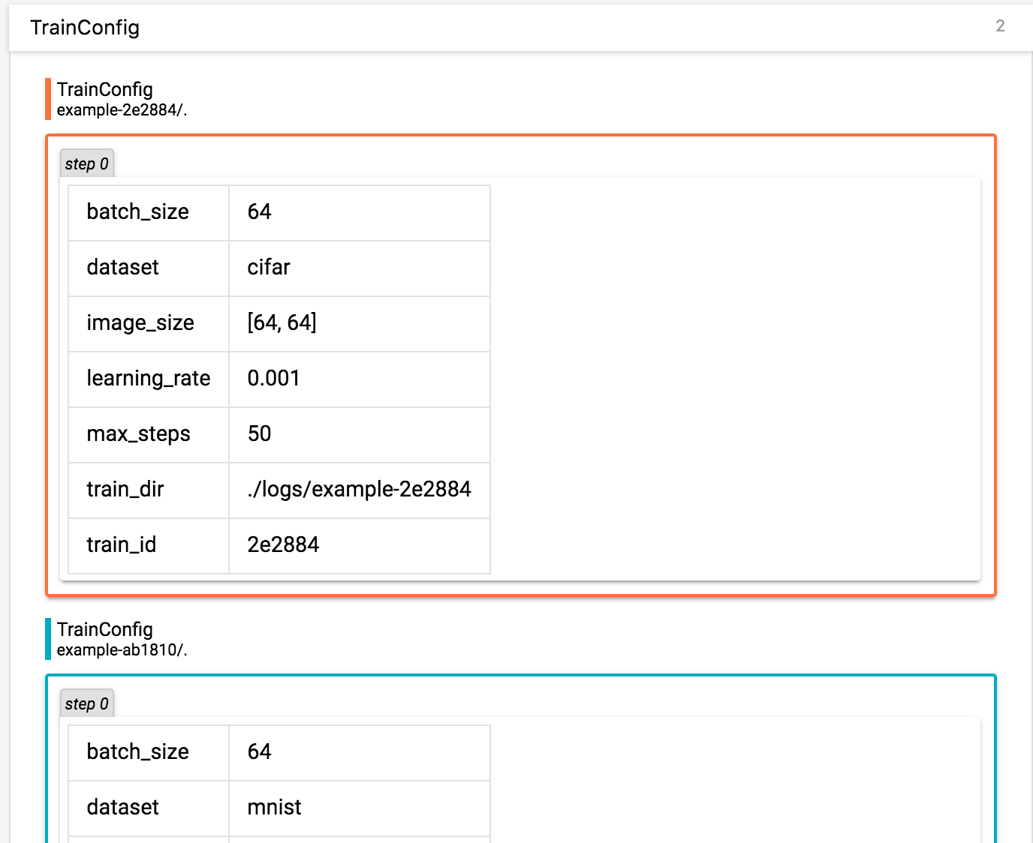1033x843 pixels.
Task: Click the teal run color bar
Action: [x=48, y=639]
